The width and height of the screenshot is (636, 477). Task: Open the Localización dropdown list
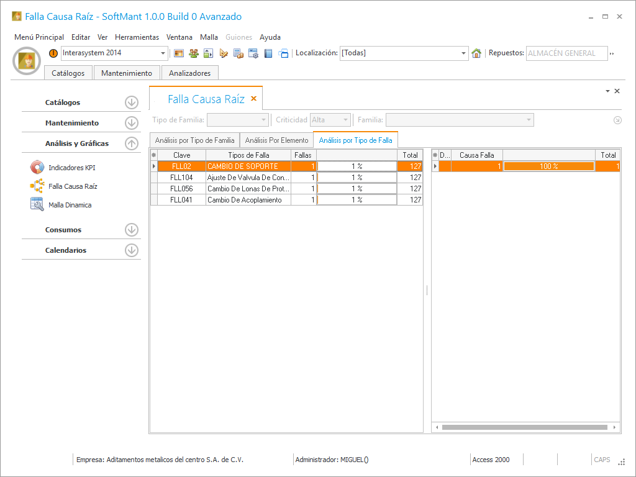(x=464, y=53)
